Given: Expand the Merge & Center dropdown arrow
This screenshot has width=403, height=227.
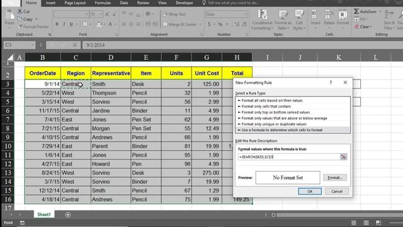Looking at the screenshot, I should 200,24.
